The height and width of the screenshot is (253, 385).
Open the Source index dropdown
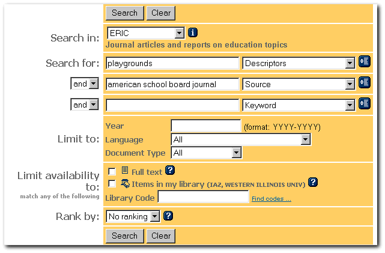[x=350, y=85]
